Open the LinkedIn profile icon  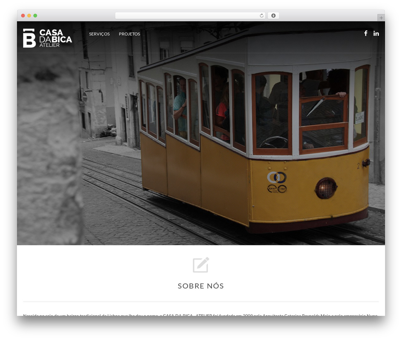point(376,33)
